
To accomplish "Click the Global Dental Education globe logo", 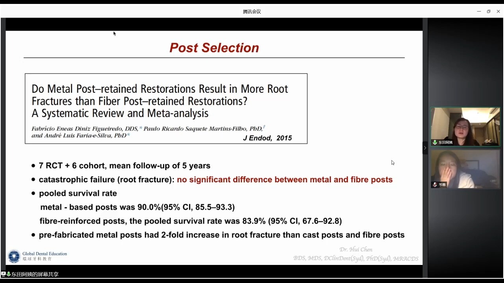I will pos(14,256).
